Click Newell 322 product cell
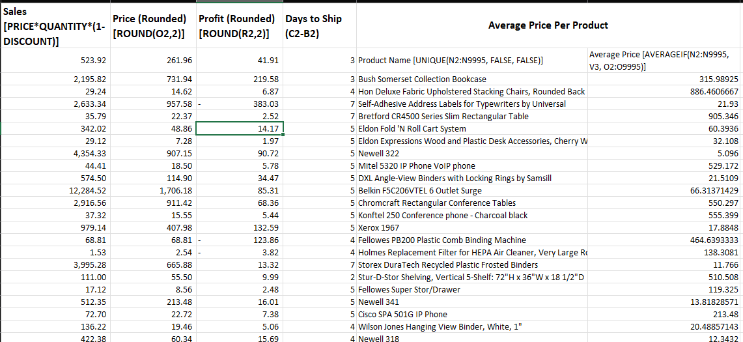743x342 pixels. [x=472, y=153]
